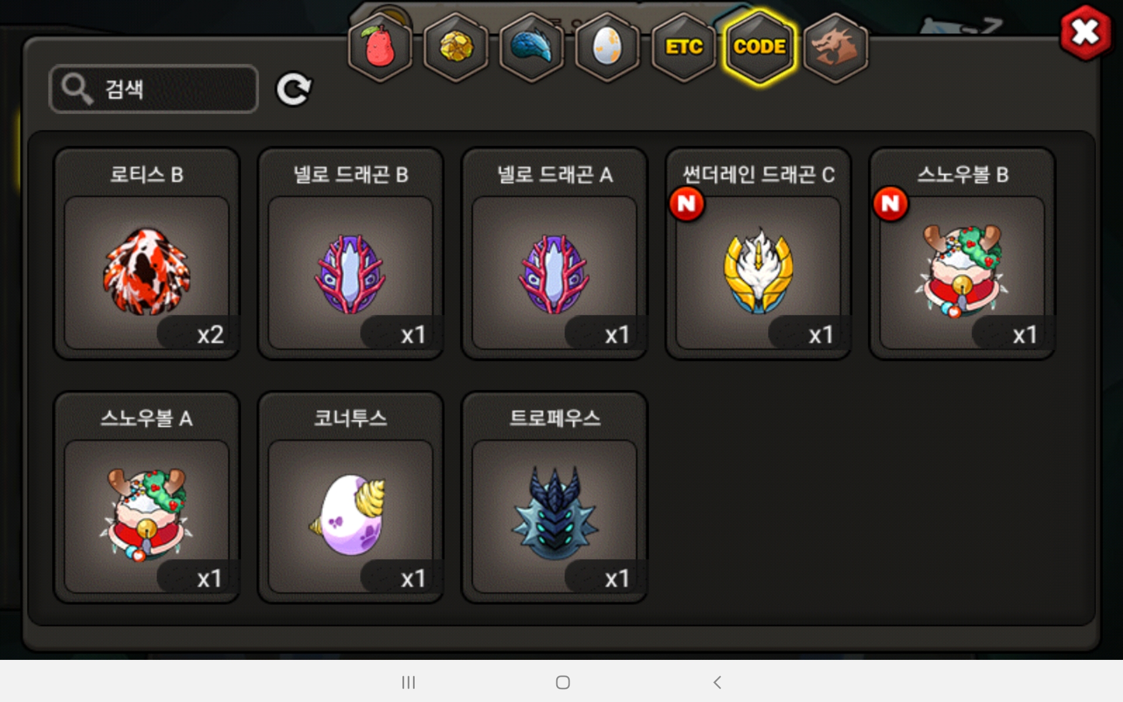
Task: Open the egg category tab
Action: (608, 47)
